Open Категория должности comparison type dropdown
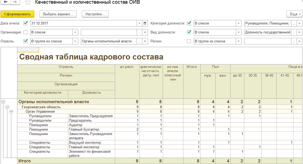The width and height of the screenshot is (303, 164). click(239, 23)
